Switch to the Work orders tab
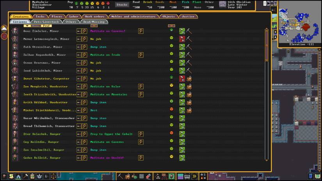 point(94,16)
